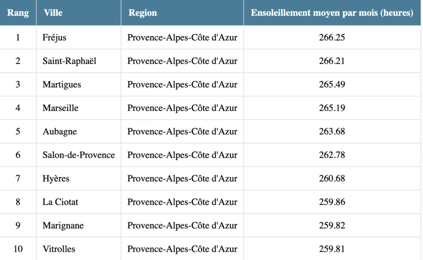
Task: Click the Aubagne city cell
Action: pos(60,132)
